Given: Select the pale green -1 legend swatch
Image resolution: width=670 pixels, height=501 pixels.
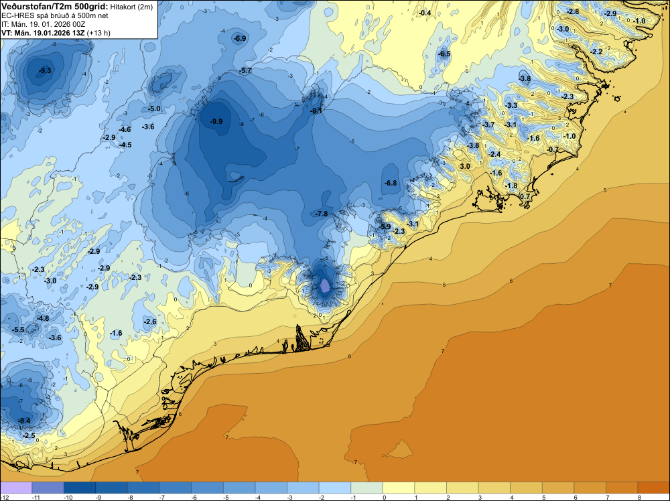Looking at the screenshot, I should pos(366,488).
